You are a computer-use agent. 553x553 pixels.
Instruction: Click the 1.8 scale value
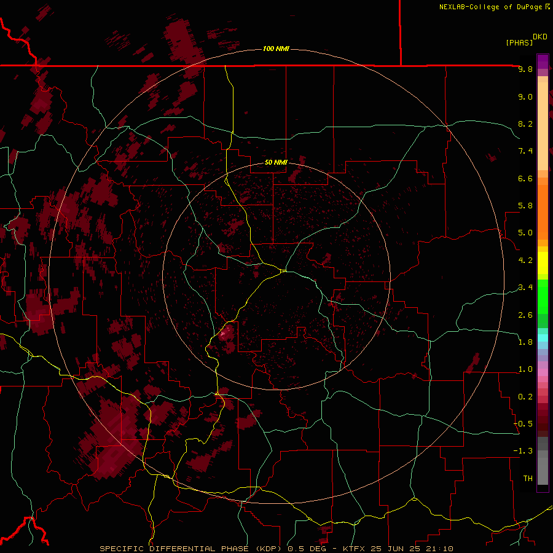point(525,342)
